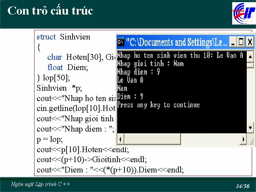Click the slide title 'Con trỏ cấu trúc'
Viewport: 256px width, 192px height.
50,11
